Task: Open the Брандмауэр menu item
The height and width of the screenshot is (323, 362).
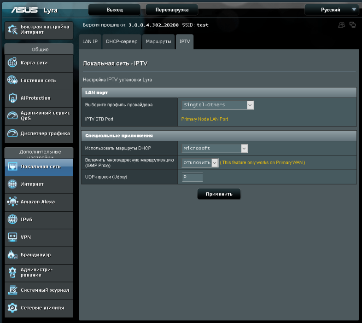Action: pos(39,255)
